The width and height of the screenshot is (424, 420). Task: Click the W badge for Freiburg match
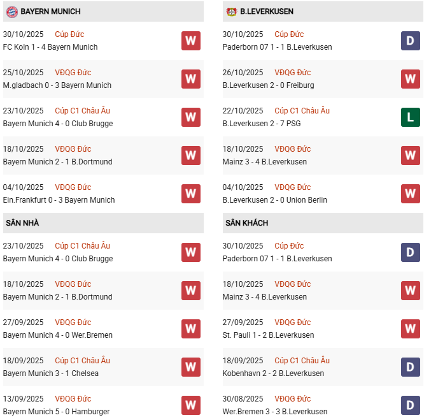coord(411,79)
